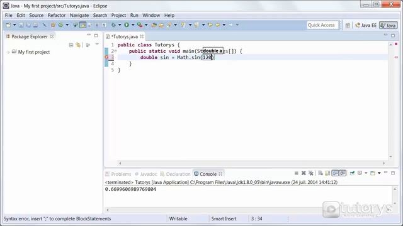The width and height of the screenshot is (403, 226).
Task: Open the Run dropdown arrow
Action: (133, 25)
